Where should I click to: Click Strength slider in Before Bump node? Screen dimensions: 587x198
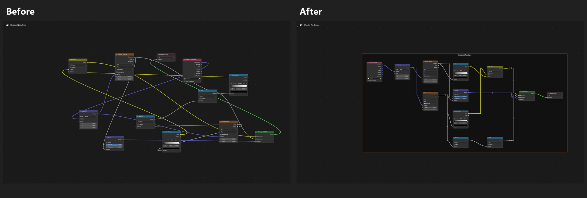tap(114, 145)
